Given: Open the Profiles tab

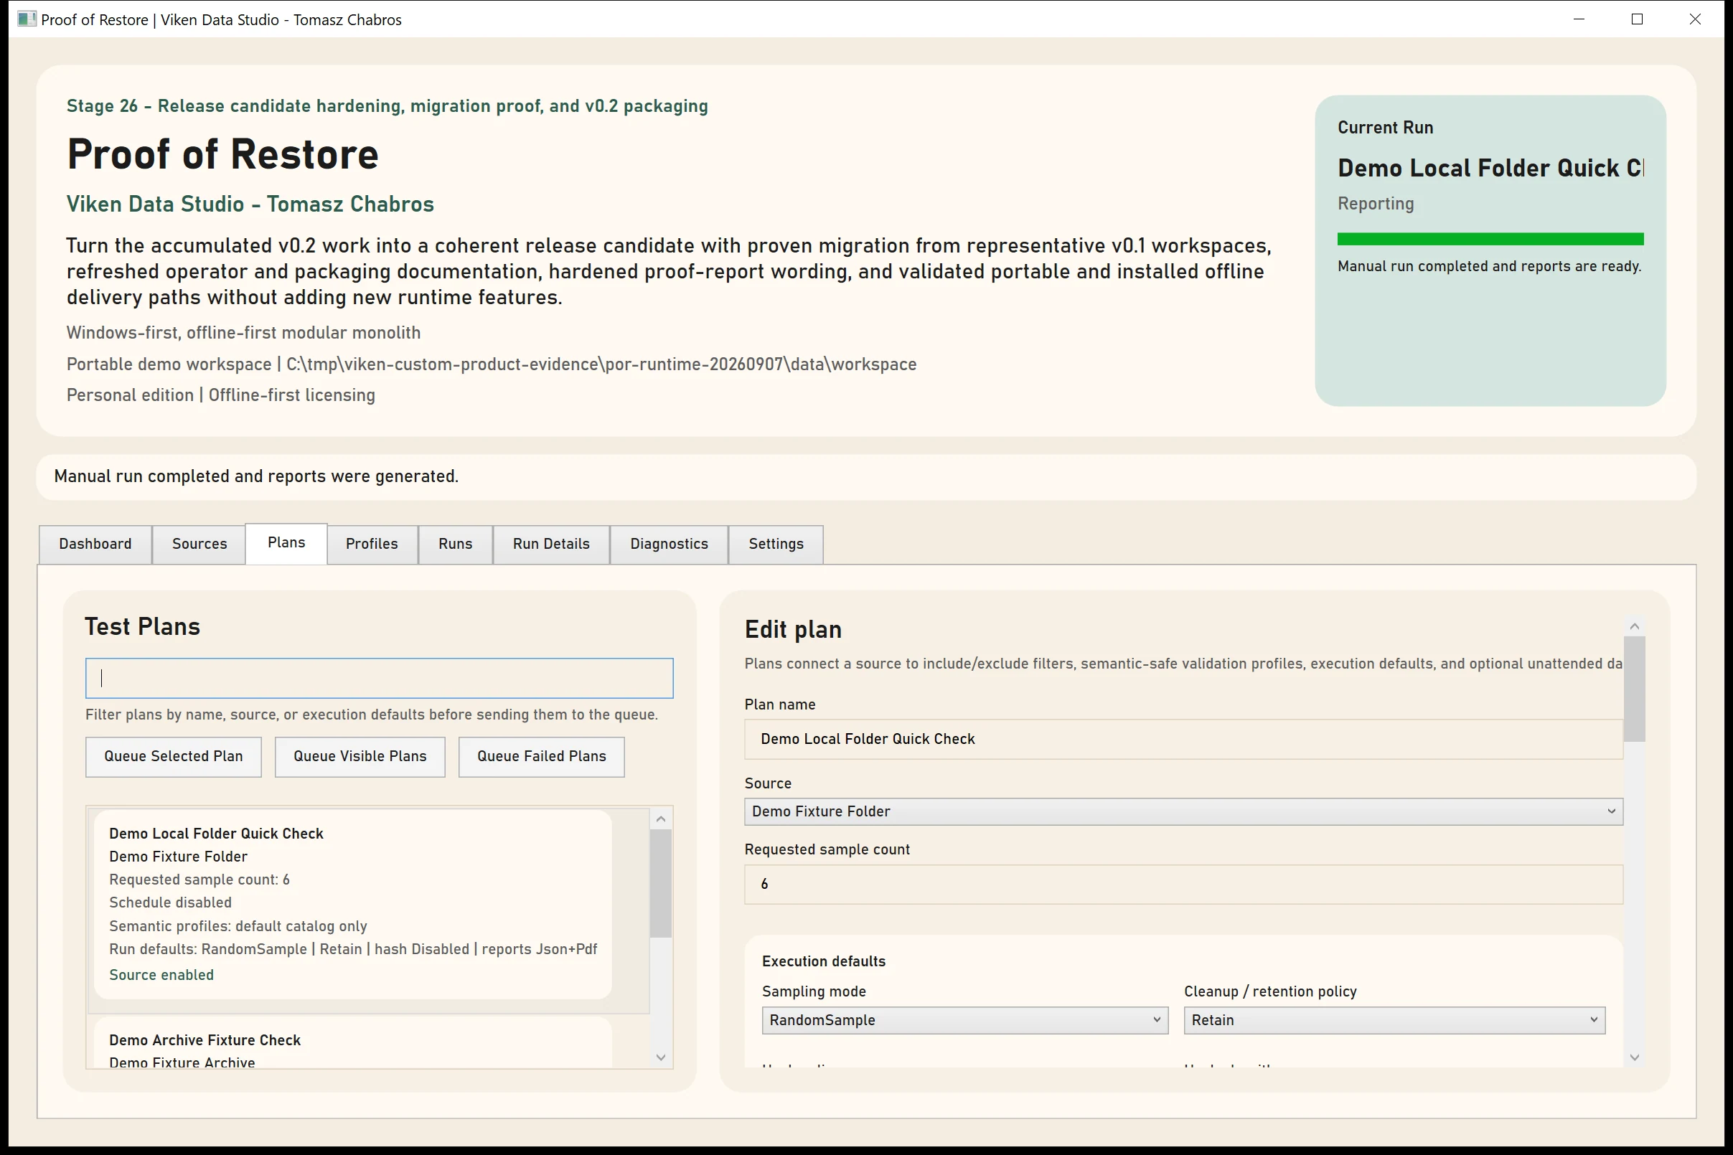Looking at the screenshot, I should tap(372, 544).
